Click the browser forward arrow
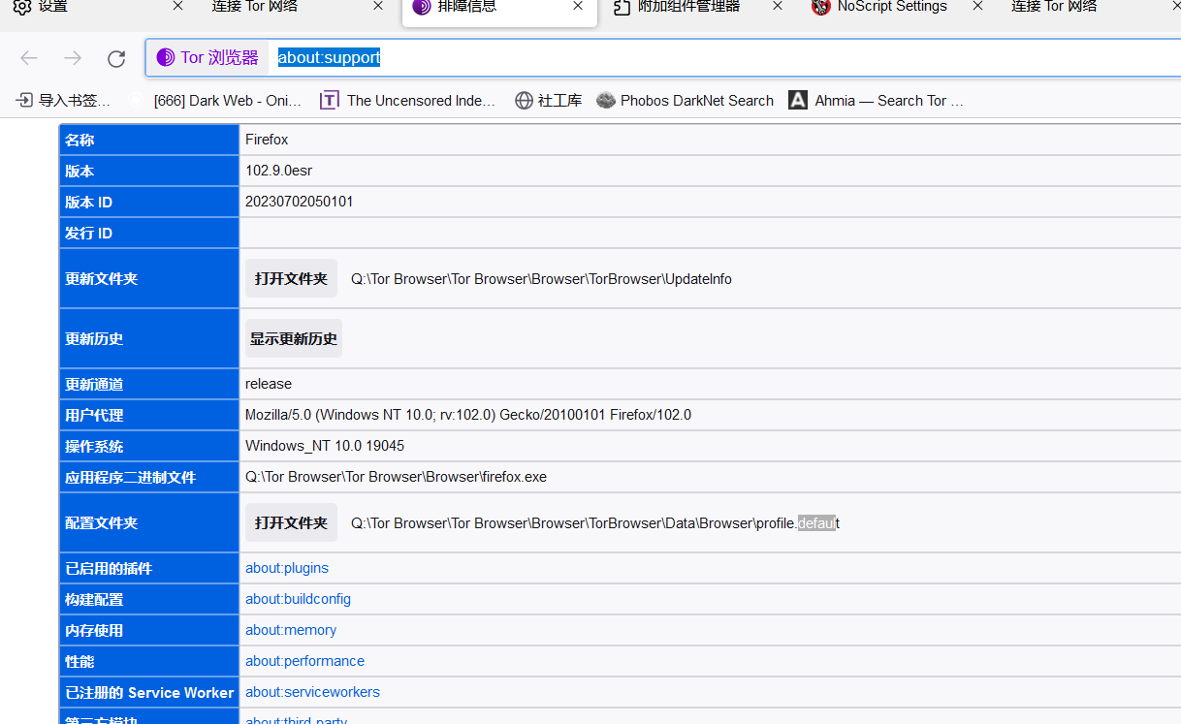 click(73, 58)
